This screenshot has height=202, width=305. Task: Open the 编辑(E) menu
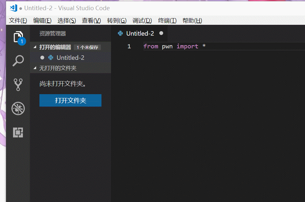42,21
